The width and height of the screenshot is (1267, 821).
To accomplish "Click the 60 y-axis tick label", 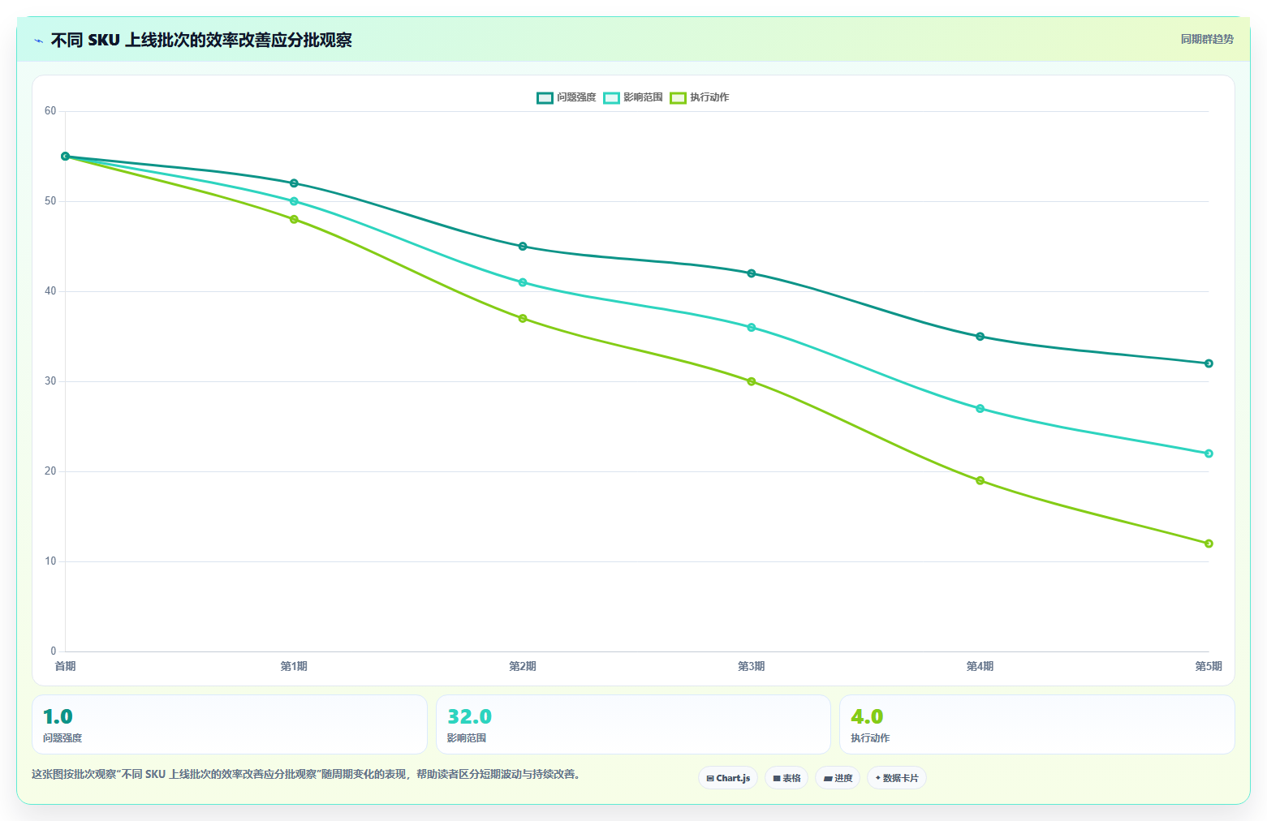I will 50,111.
